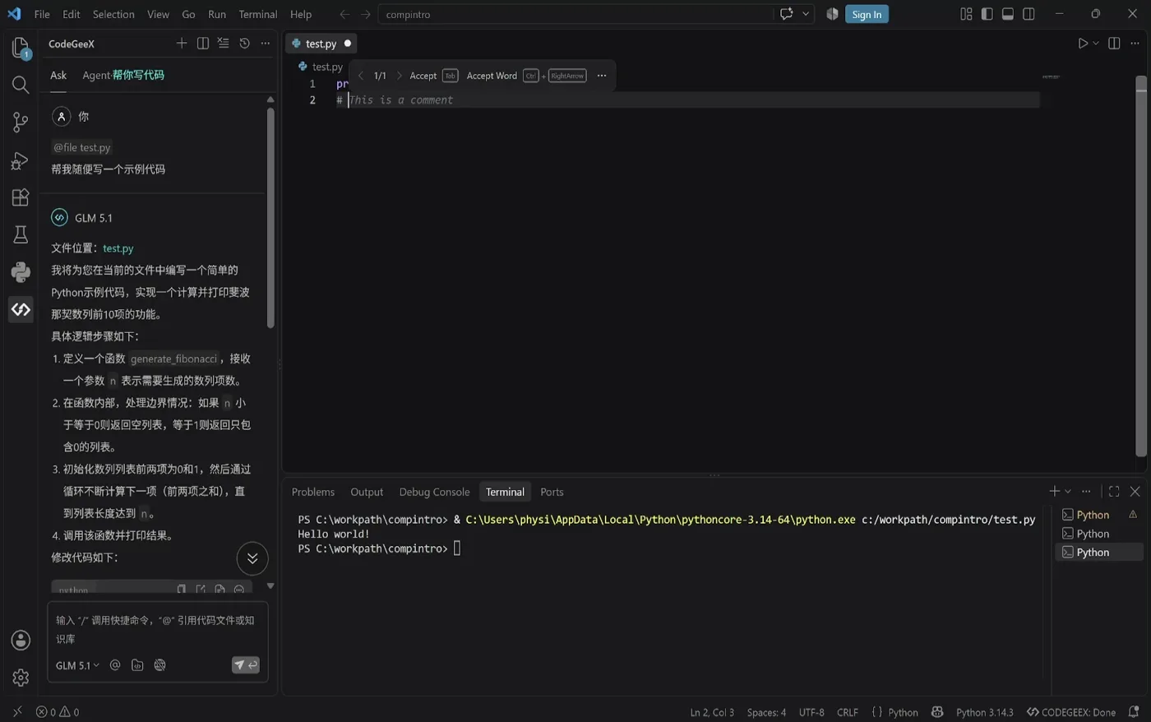Start a new CodeGeeX chat with plus icon
The width and height of the screenshot is (1151, 722).
(x=182, y=44)
